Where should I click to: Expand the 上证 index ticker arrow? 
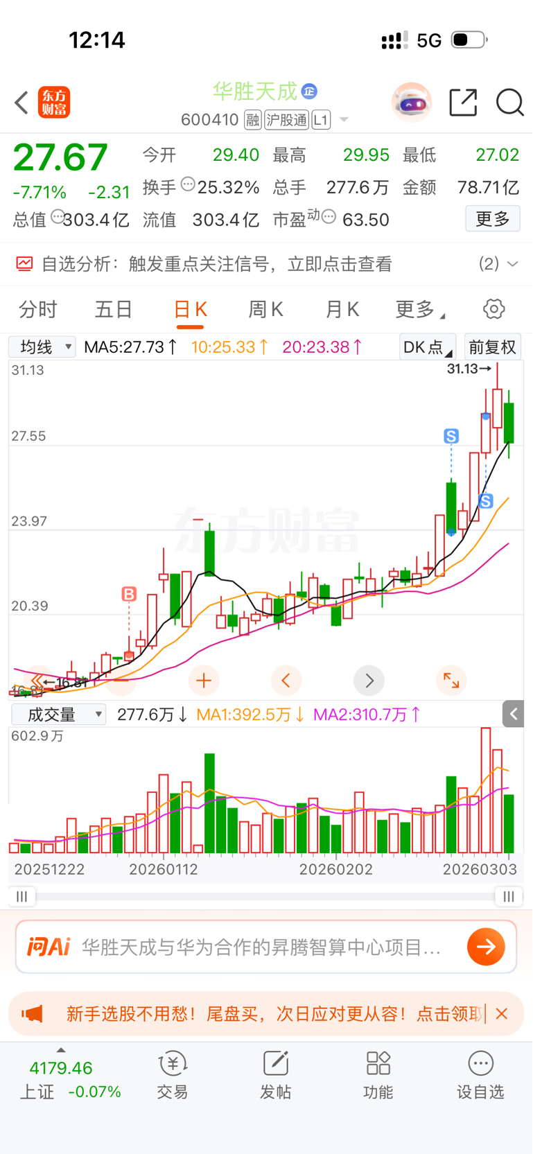pyautogui.click(x=61, y=1050)
